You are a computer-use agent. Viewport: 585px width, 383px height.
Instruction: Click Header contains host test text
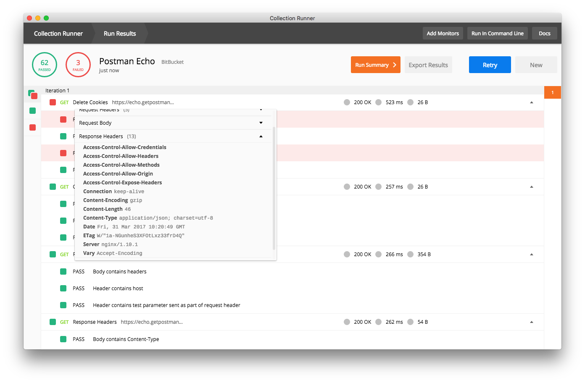pyautogui.click(x=118, y=289)
